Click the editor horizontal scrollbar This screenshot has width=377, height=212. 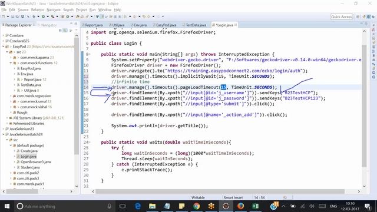[x=220, y=191]
